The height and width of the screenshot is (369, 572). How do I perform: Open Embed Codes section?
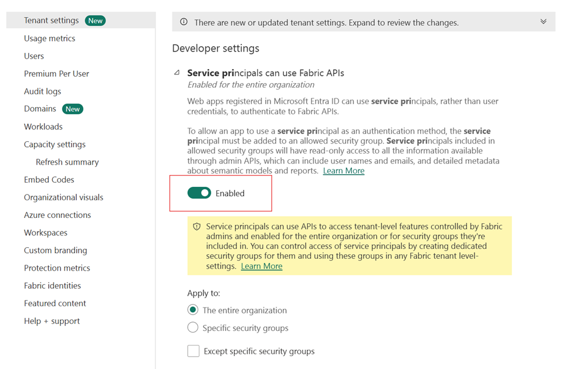pyautogui.click(x=49, y=180)
